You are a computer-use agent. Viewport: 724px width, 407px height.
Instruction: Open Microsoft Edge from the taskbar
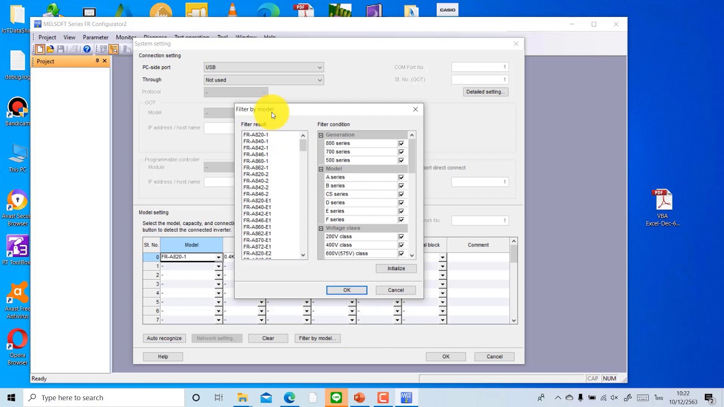(x=290, y=398)
